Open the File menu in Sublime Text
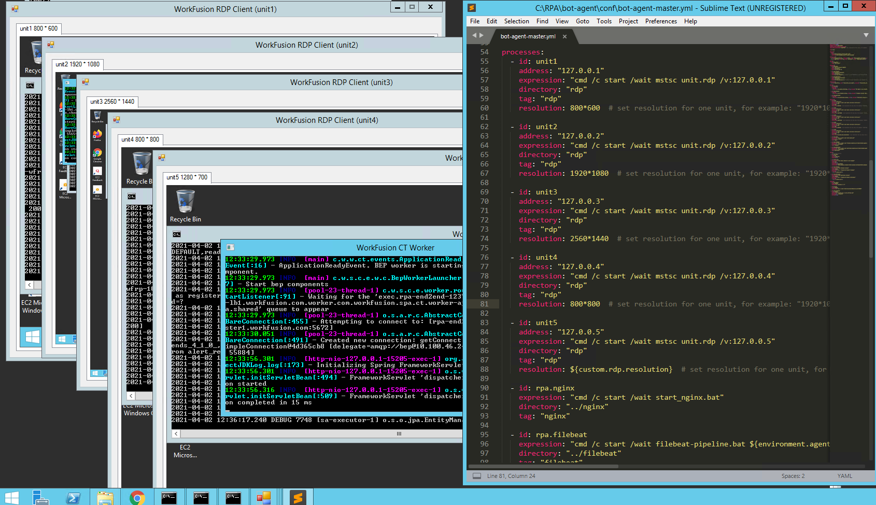 pos(475,21)
